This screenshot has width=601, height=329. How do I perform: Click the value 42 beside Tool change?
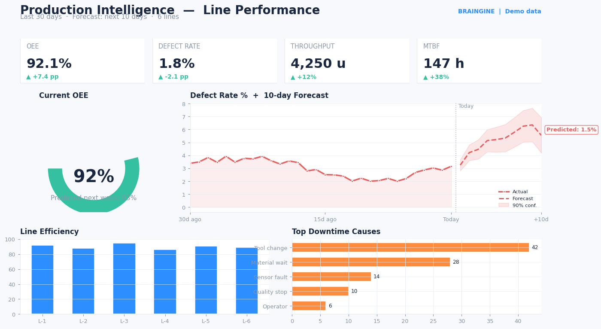[x=535, y=247]
